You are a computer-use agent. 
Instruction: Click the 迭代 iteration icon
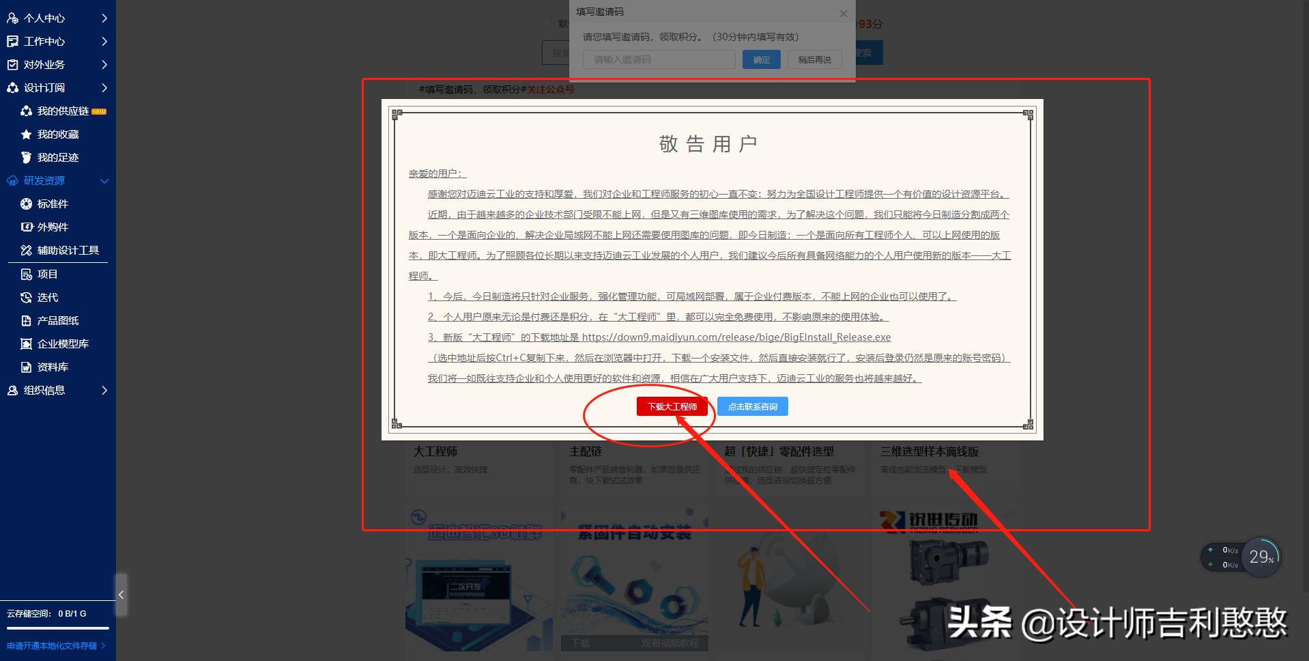click(x=25, y=297)
